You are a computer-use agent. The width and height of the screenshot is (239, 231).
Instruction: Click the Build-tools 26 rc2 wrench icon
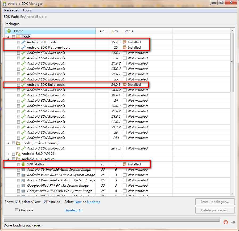(23, 148)
